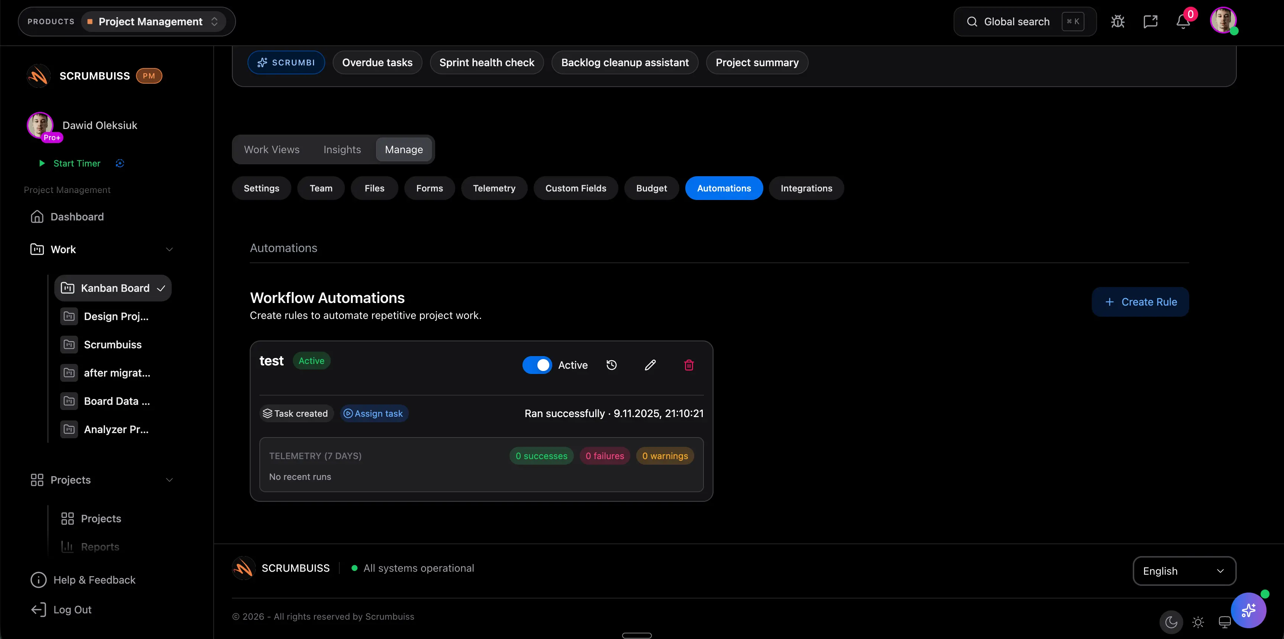Run the Sprint health check
Screen dimensions: 1284x639
pyautogui.click(x=486, y=62)
